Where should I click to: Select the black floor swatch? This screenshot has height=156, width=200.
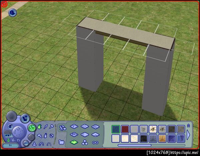pos(144,138)
